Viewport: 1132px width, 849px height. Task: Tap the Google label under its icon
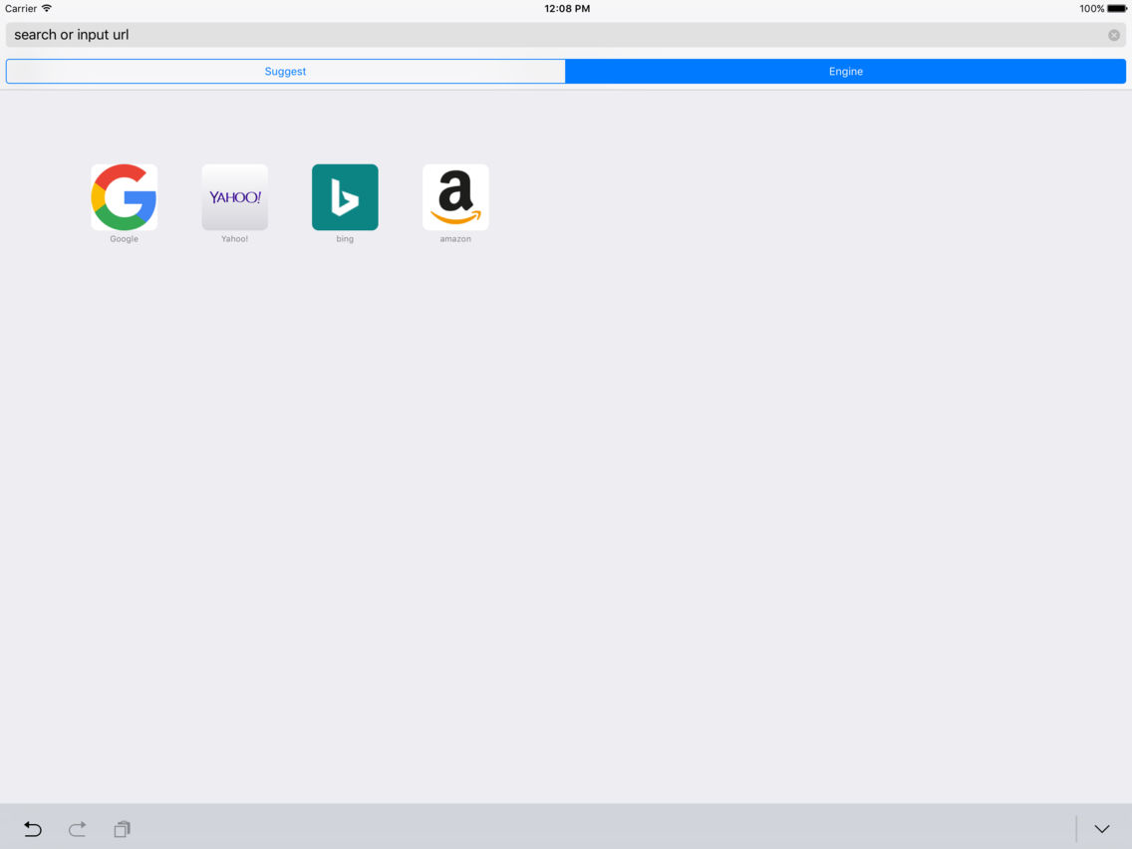coord(125,239)
